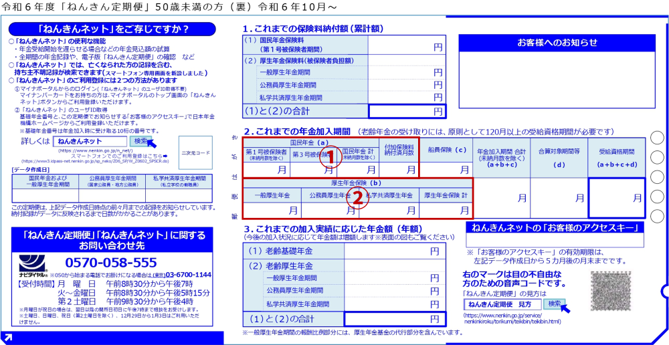
Task: Click the ねんきんネットの「お客様のアクセスキー」 header
Action: coord(555,228)
